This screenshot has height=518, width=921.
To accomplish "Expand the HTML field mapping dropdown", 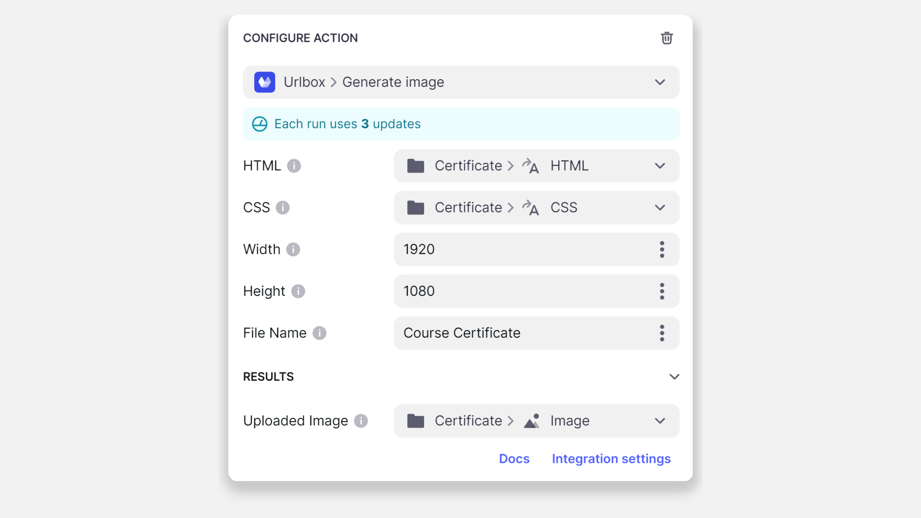I will tap(660, 165).
